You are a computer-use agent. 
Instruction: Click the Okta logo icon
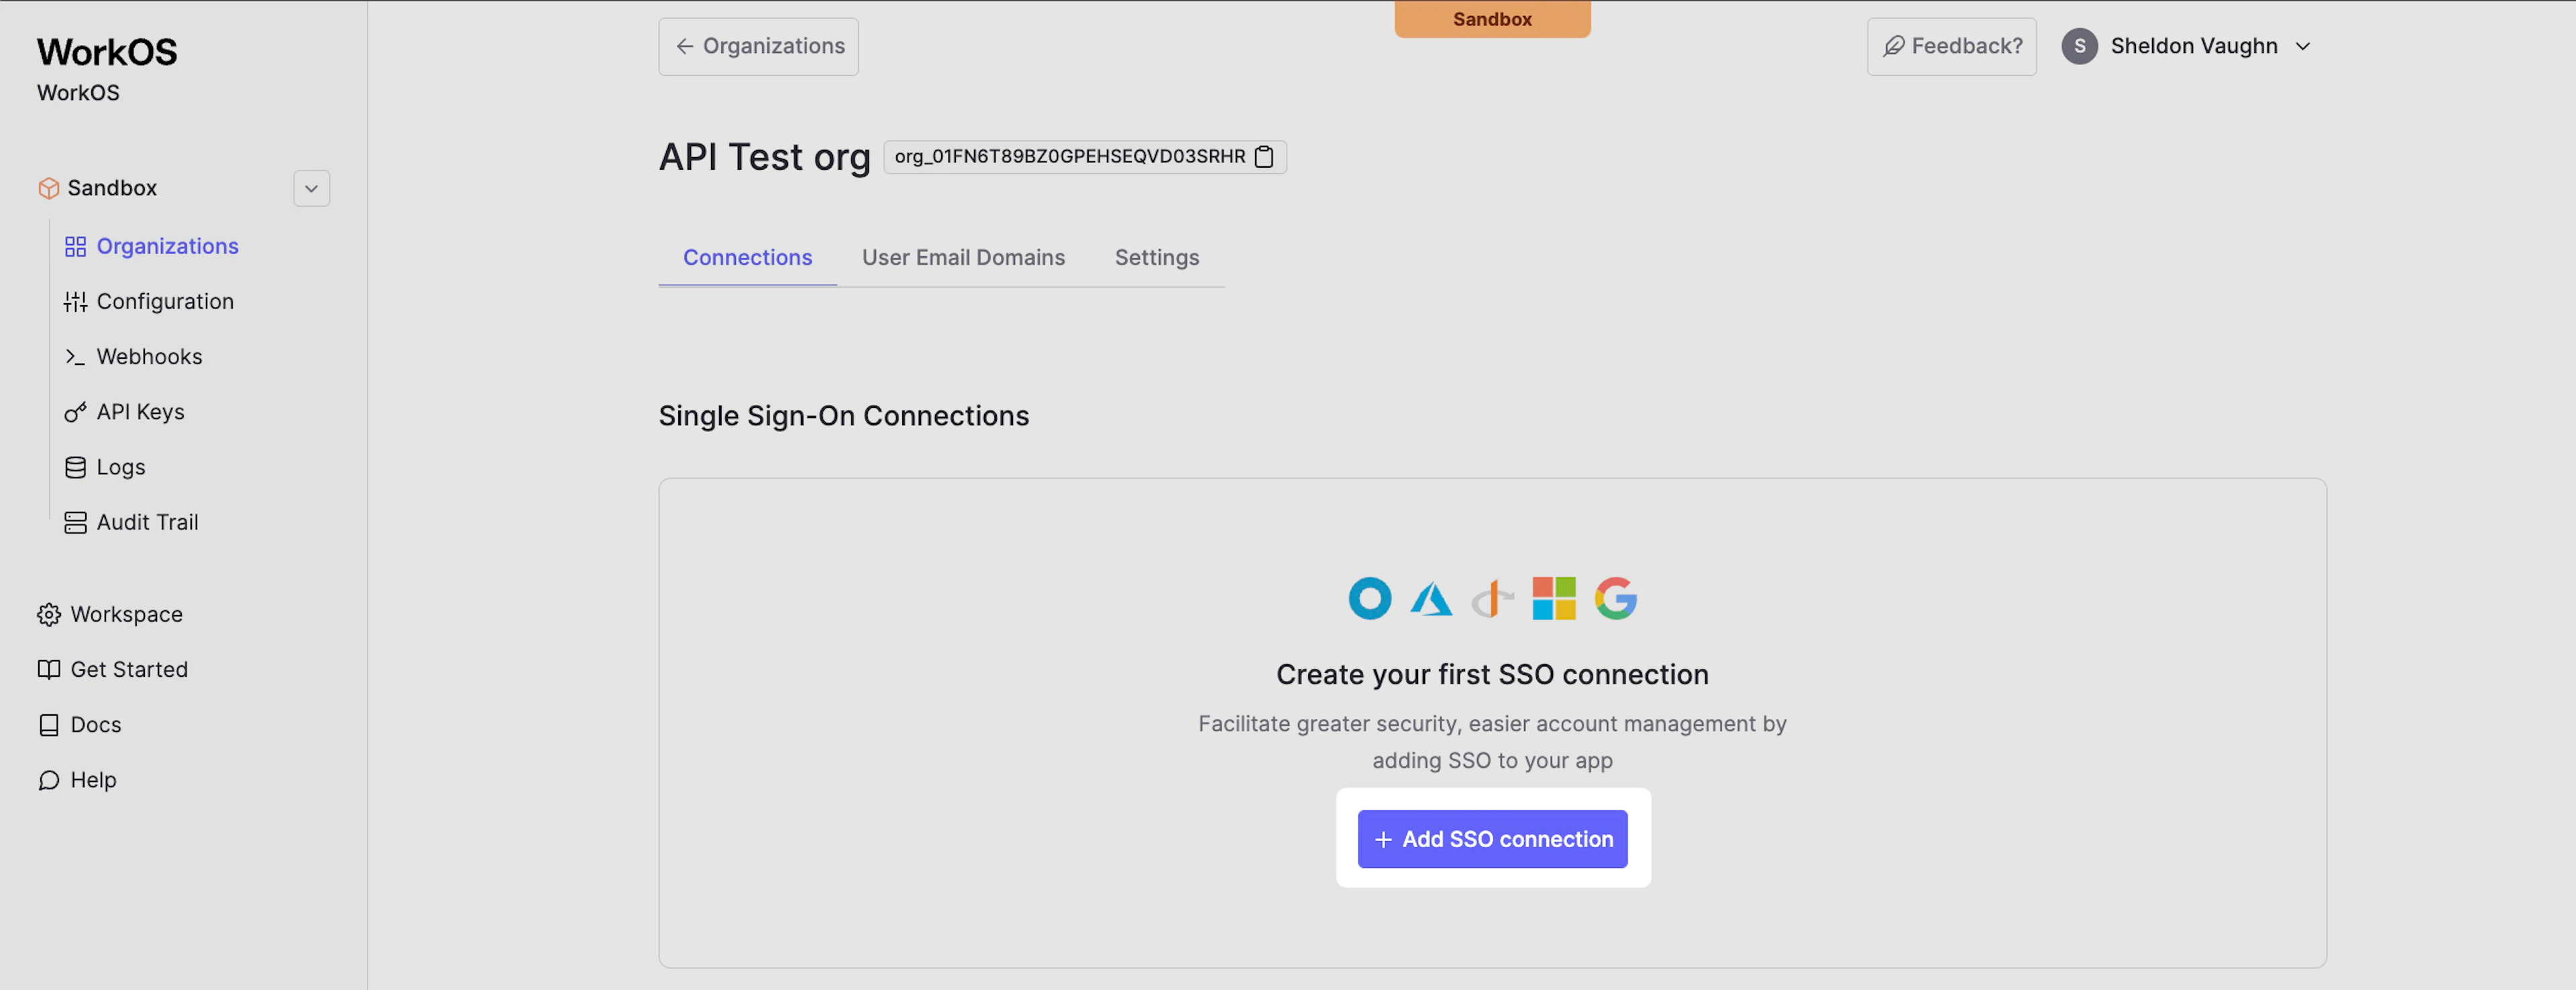tap(1369, 598)
